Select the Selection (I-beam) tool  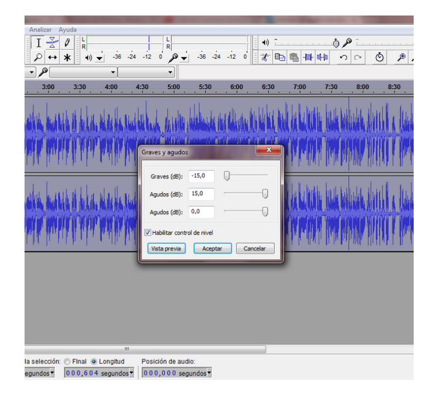tap(38, 43)
